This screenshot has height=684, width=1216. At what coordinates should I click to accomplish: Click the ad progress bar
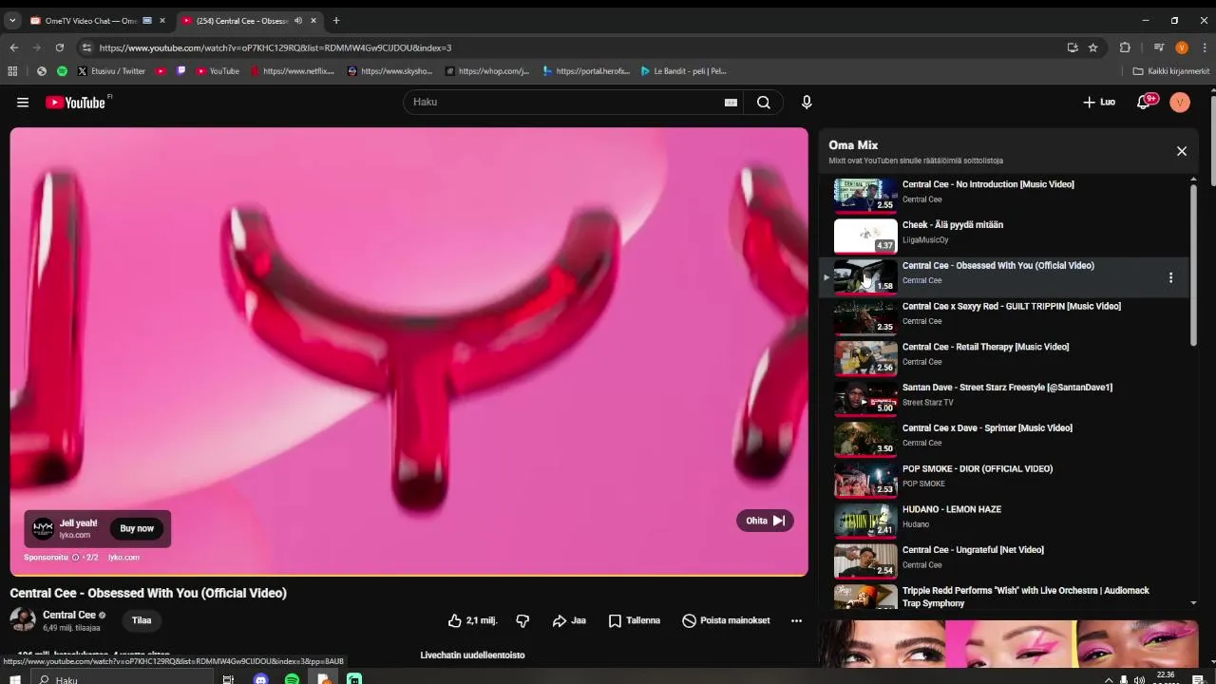click(408, 575)
